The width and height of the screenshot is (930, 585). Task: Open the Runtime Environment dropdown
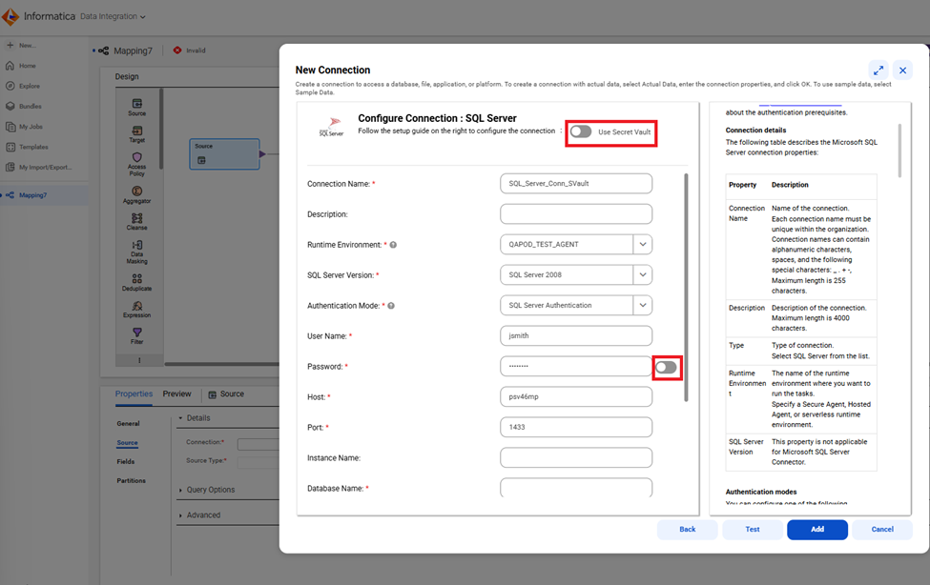(643, 244)
